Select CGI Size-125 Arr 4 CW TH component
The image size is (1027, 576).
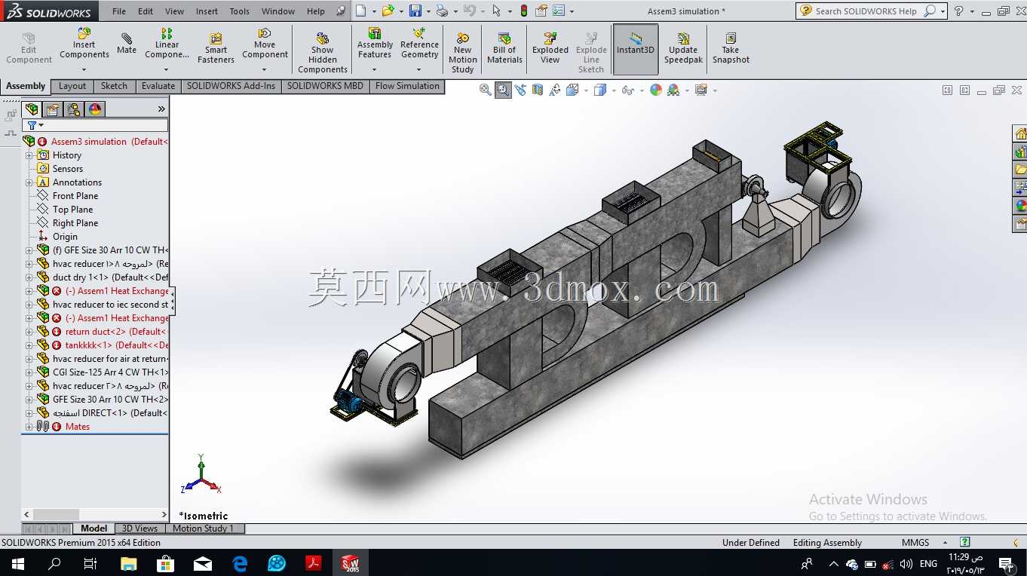point(111,372)
